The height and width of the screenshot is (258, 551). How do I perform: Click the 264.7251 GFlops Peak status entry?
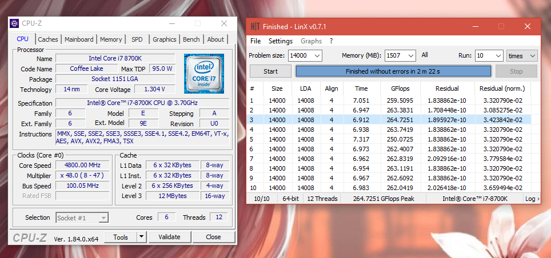pos(384,199)
